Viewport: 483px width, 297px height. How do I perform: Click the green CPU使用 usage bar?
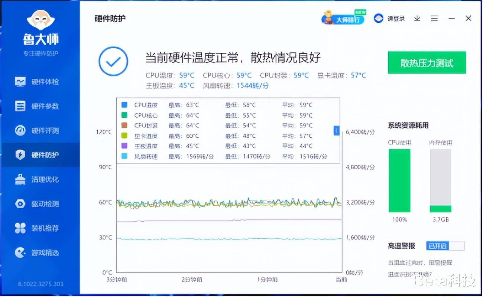click(x=399, y=180)
